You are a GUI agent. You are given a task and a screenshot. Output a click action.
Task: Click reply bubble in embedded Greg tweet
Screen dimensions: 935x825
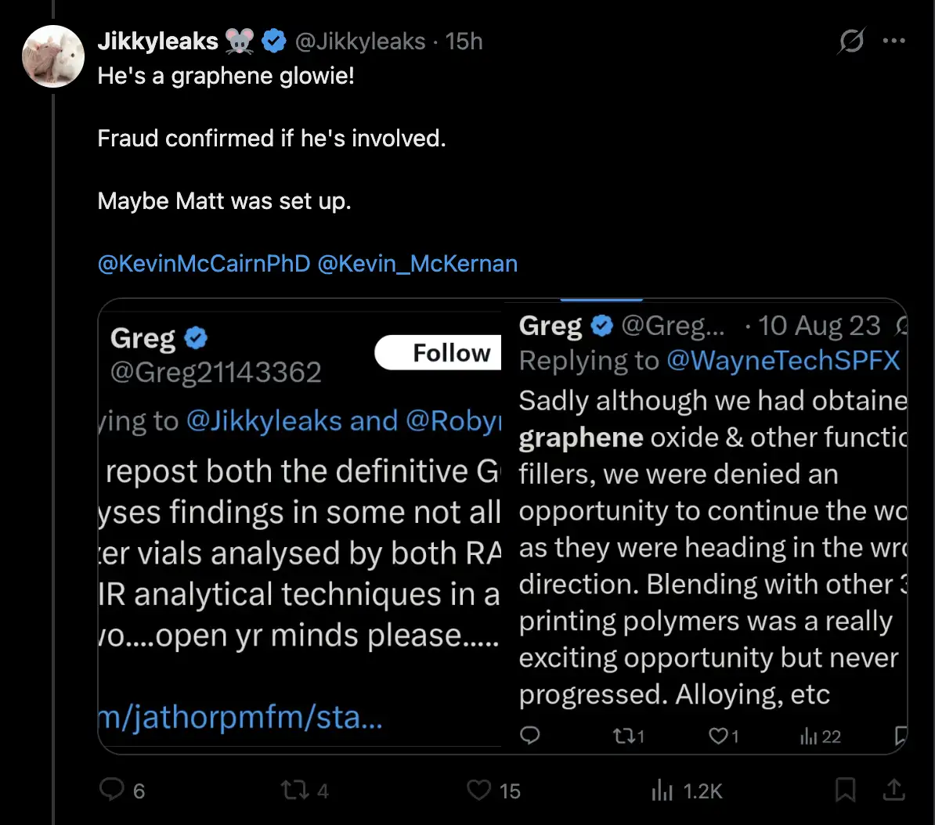pos(530,736)
